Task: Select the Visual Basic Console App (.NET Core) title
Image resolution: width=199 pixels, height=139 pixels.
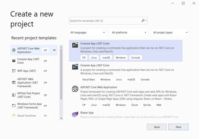Action: pyautogui.click(x=95, y=66)
